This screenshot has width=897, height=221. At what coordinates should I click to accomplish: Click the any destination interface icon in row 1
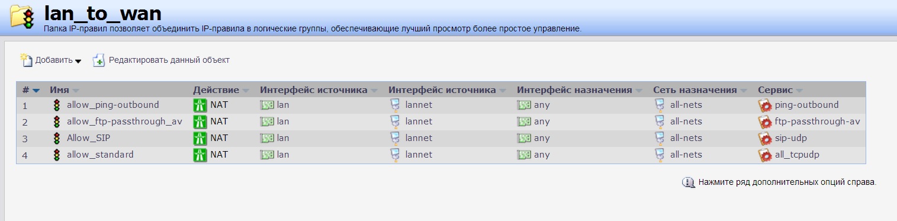tap(524, 105)
